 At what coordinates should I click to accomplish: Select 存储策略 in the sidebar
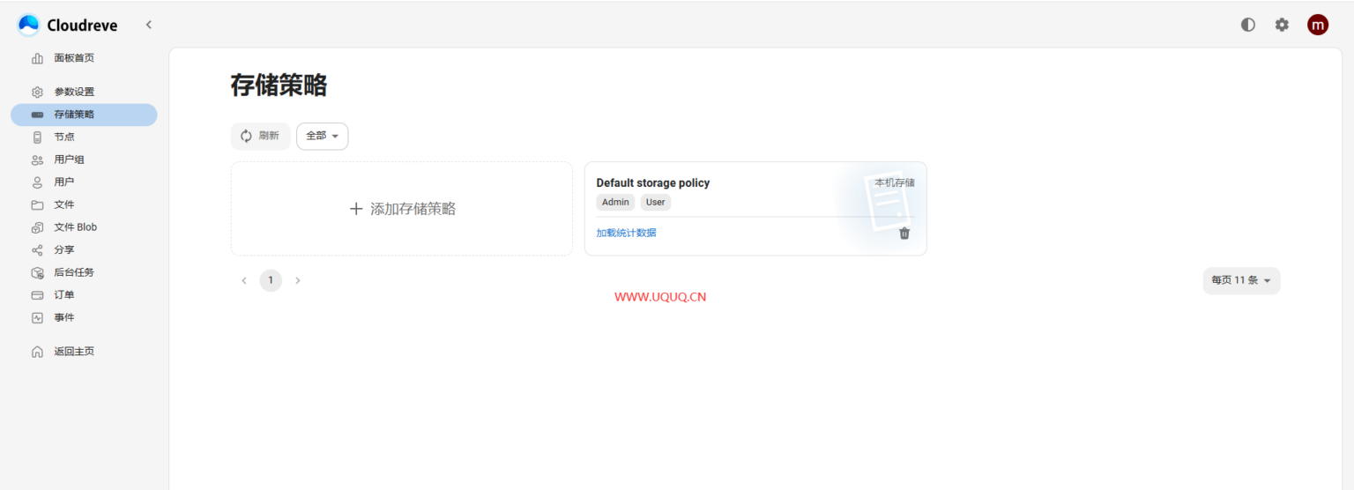[84, 115]
